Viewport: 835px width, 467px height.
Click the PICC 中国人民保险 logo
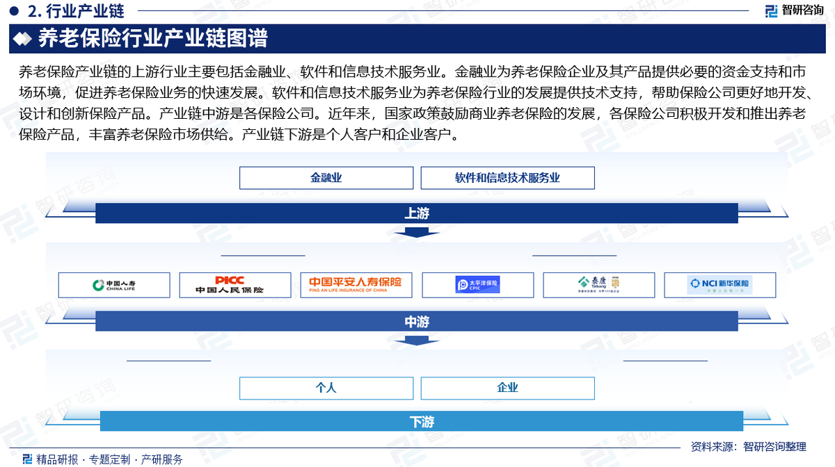230,285
